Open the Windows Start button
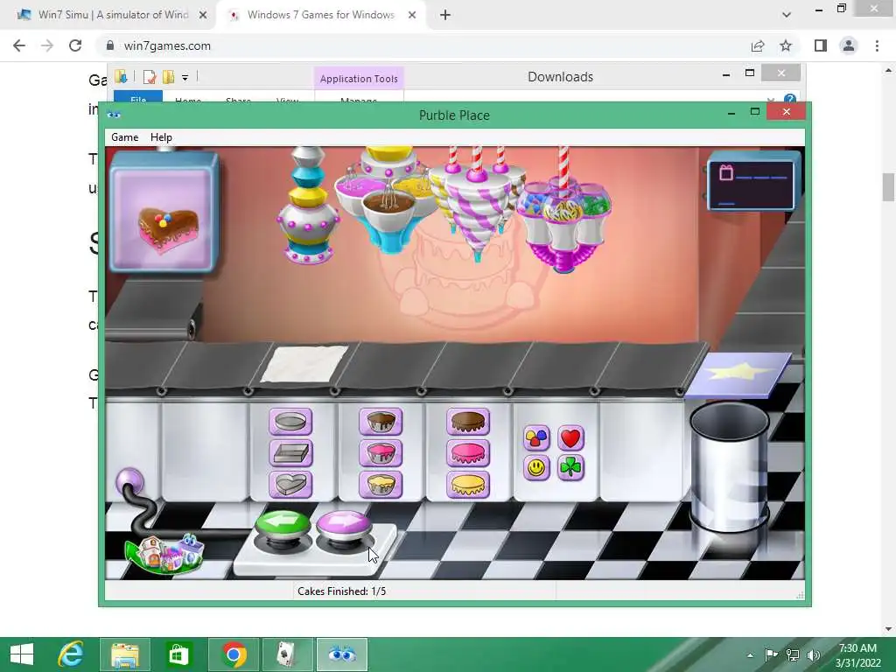Screen dimensions: 896x672 [x=22, y=654]
